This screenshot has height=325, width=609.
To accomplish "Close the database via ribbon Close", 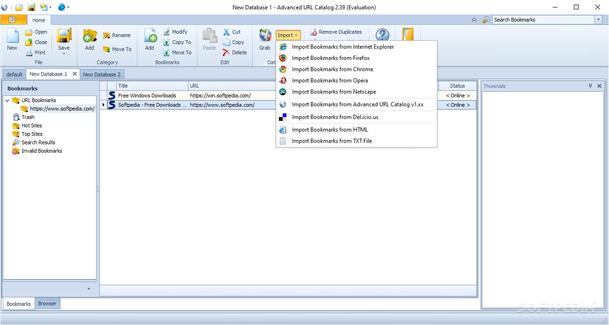I will point(36,42).
